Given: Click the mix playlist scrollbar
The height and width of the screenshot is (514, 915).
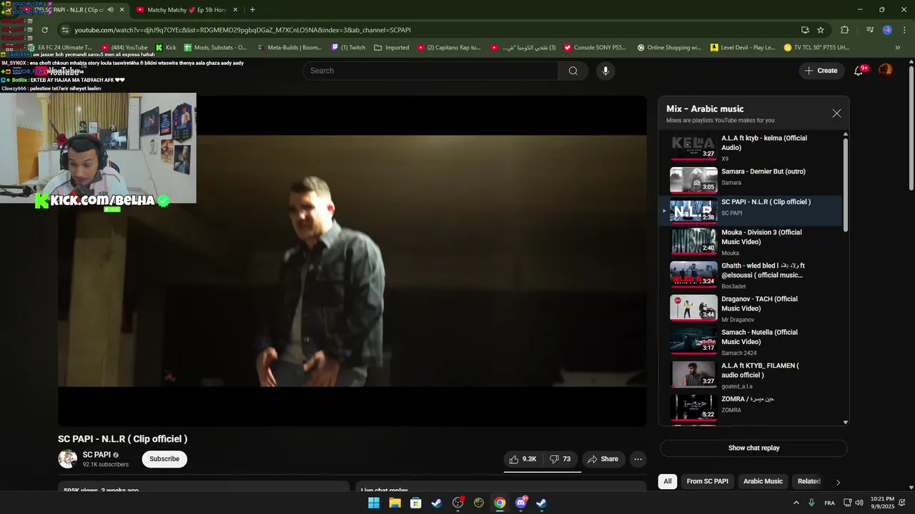Looking at the screenshot, I should pyautogui.click(x=846, y=186).
